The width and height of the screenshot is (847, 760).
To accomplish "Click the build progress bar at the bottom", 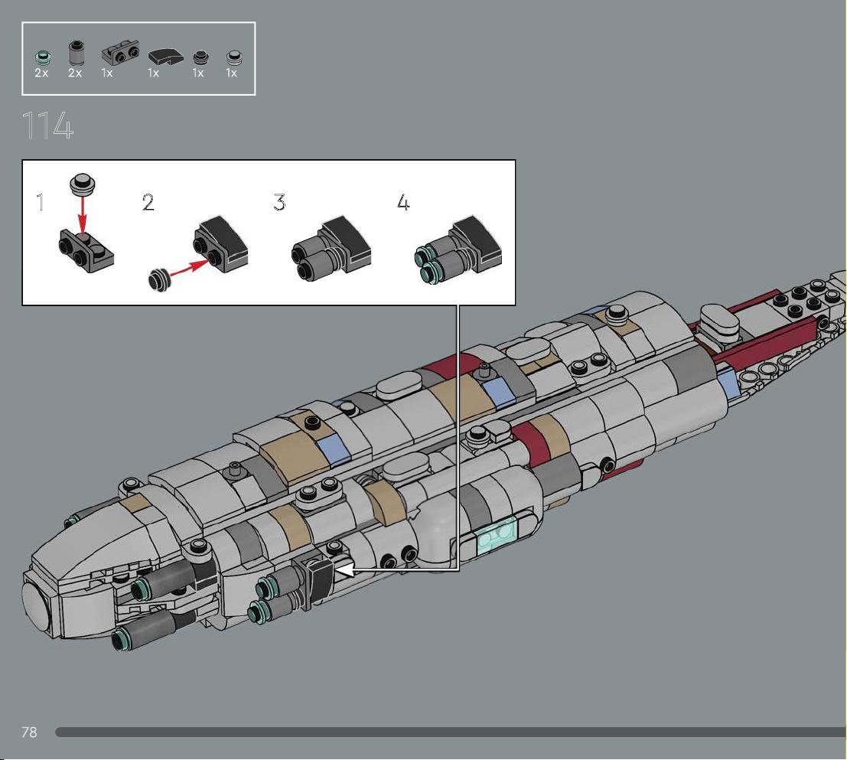I will pyautogui.click(x=451, y=732).
